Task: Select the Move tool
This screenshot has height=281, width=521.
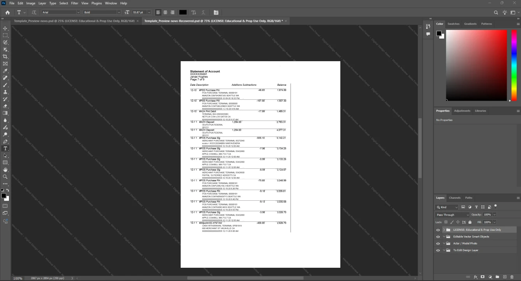Action: [x=5, y=28]
